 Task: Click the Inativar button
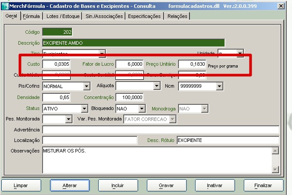(x=214, y=185)
